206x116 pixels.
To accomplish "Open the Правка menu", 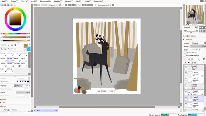I will (14, 1).
